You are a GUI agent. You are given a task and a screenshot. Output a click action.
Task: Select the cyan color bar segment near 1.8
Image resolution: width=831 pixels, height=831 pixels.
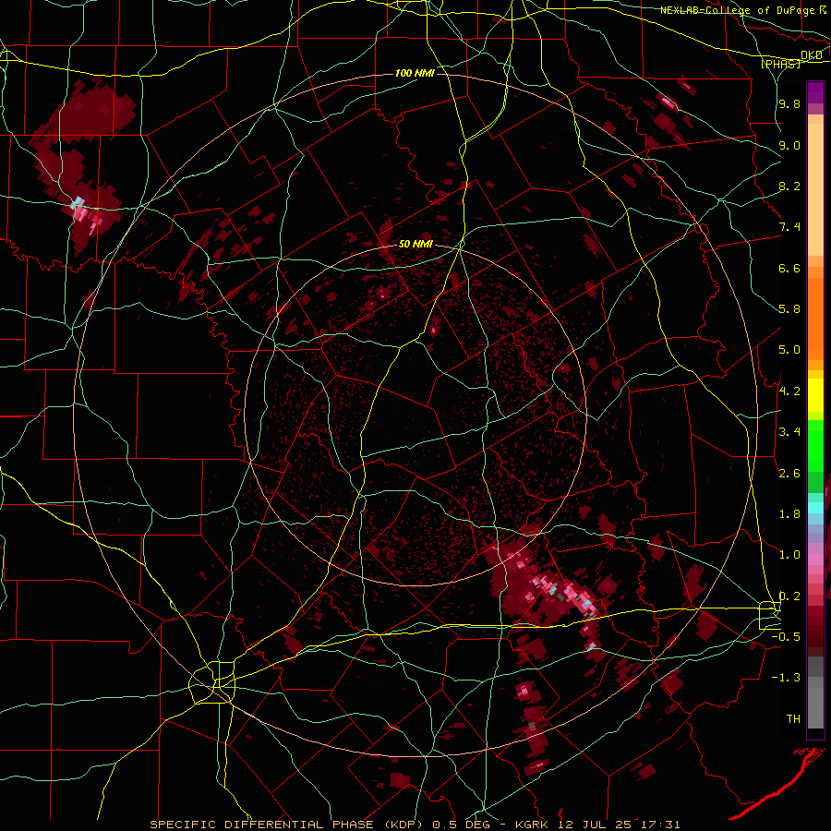point(815,508)
